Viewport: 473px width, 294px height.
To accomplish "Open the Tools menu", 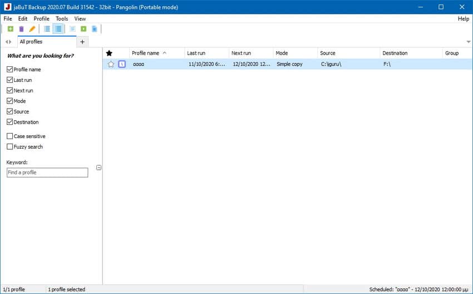I will (x=62, y=19).
